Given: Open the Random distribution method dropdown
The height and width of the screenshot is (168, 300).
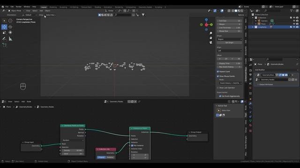Looking at the screenshot, I should (x=73, y=140).
